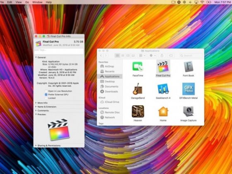This screenshot has height=174, width=232.
Task: Select the Geekbench 4 app icon
Action: pyautogui.click(x=163, y=89)
